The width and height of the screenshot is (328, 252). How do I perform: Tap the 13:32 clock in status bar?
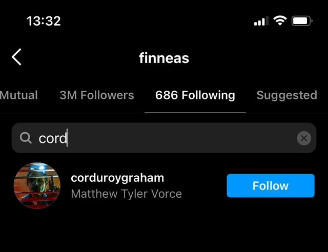[x=44, y=21]
